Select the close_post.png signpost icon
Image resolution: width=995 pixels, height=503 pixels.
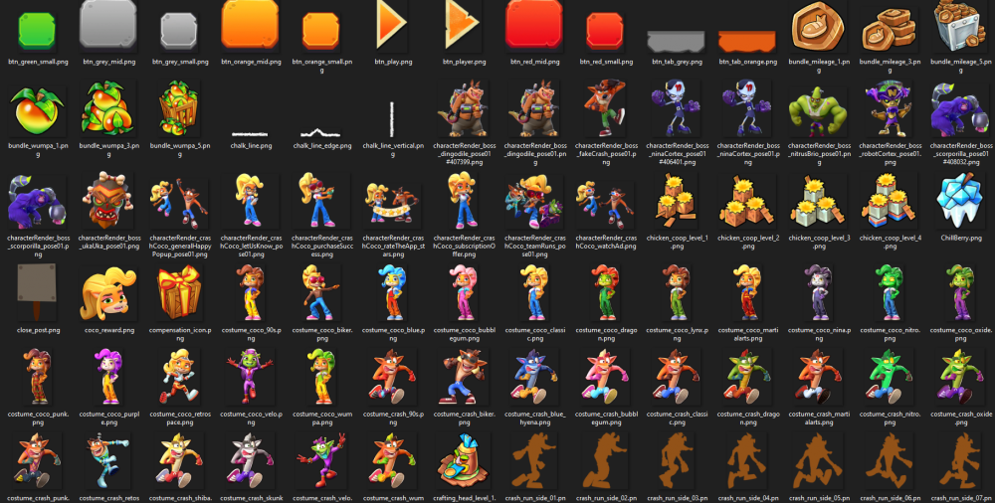point(37,292)
